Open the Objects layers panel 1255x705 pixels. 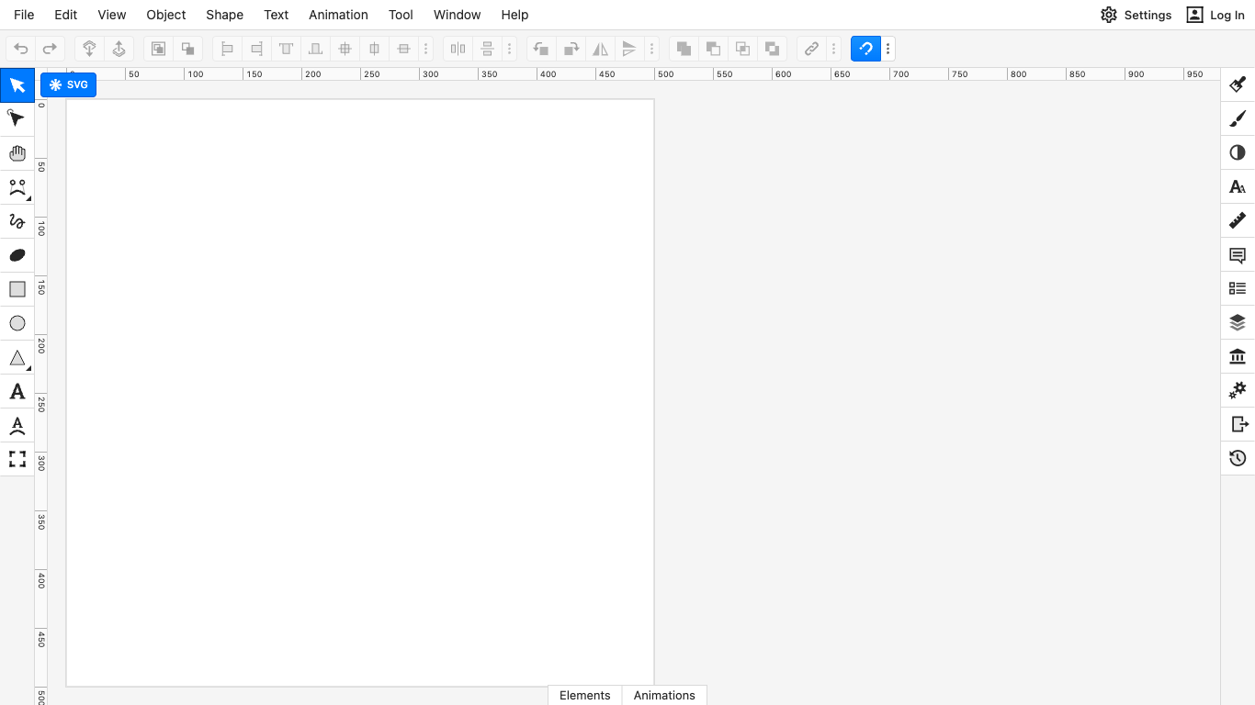1238,322
